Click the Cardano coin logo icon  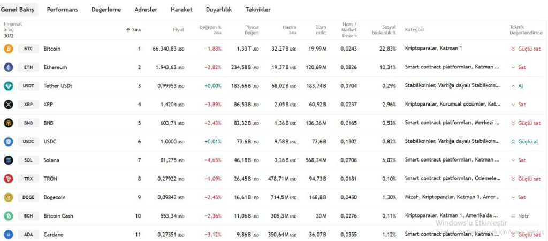(9, 235)
